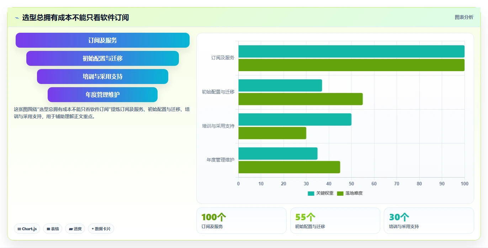Click the green 订阅及服务 落地难度 bar

click(x=351, y=65)
